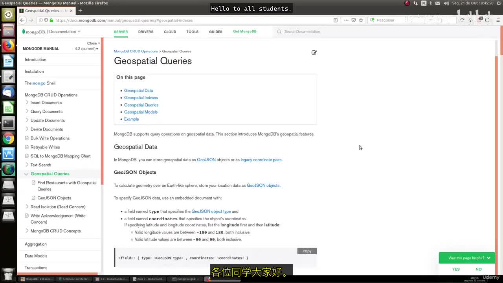Open SQL to MongoDB Mapping Chart
The height and width of the screenshot is (283, 503).
click(61, 156)
